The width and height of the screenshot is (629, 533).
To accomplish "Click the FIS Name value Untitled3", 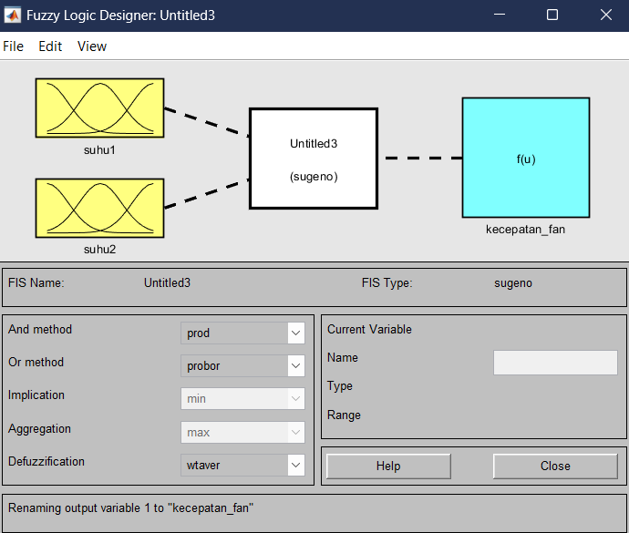I will 167,282.
